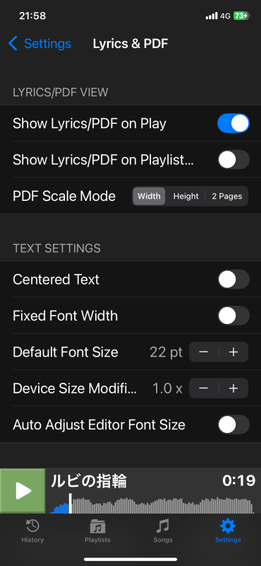Select 2 Pages PDF scale mode
Screen dimensions: 261x566
pos(227,197)
